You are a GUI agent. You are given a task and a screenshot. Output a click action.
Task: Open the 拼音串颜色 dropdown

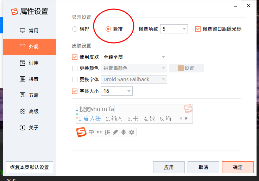[134, 68]
